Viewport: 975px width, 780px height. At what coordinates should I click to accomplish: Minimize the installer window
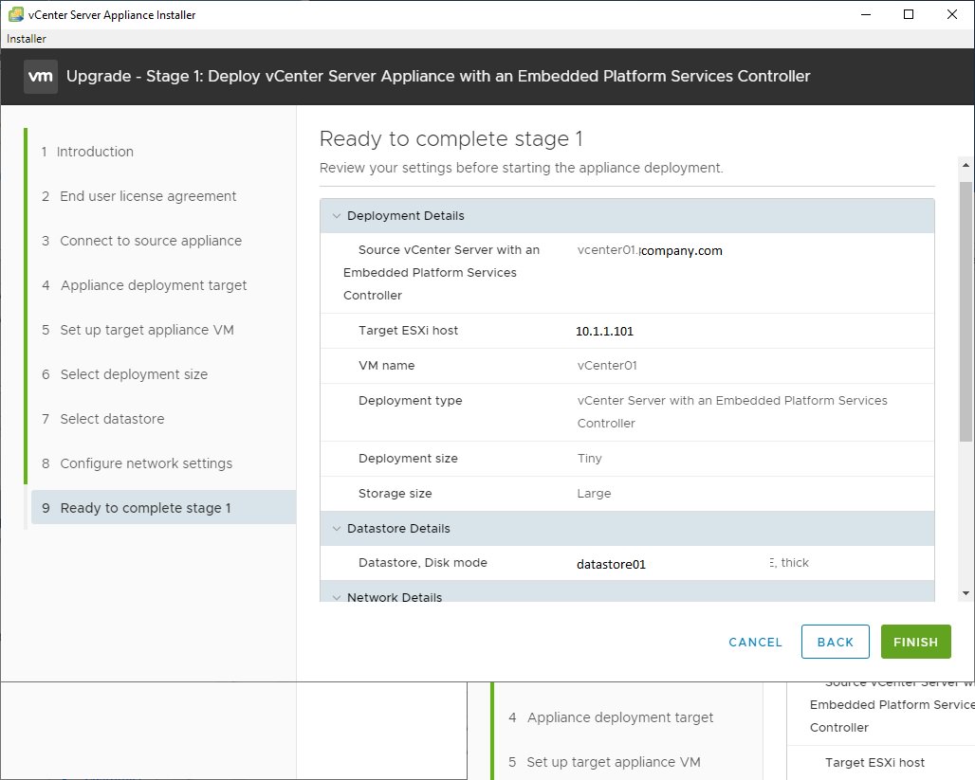(866, 14)
